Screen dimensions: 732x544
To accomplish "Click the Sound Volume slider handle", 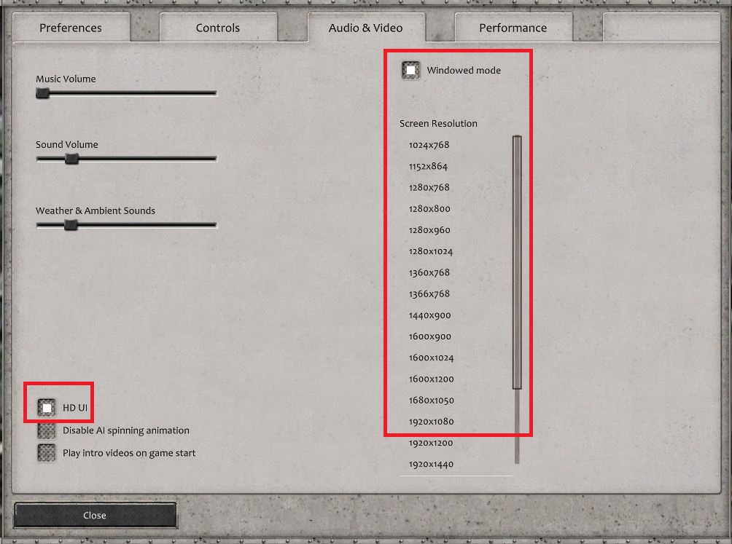I will pos(71,159).
